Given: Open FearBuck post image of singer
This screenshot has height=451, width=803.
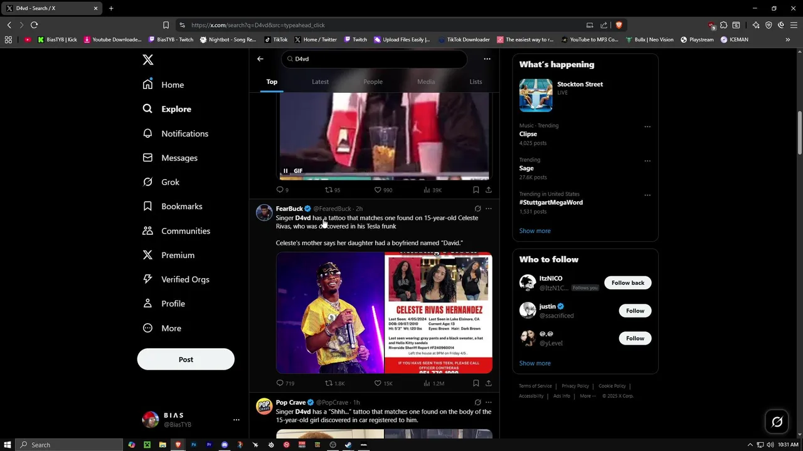Looking at the screenshot, I should pyautogui.click(x=330, y=313).
